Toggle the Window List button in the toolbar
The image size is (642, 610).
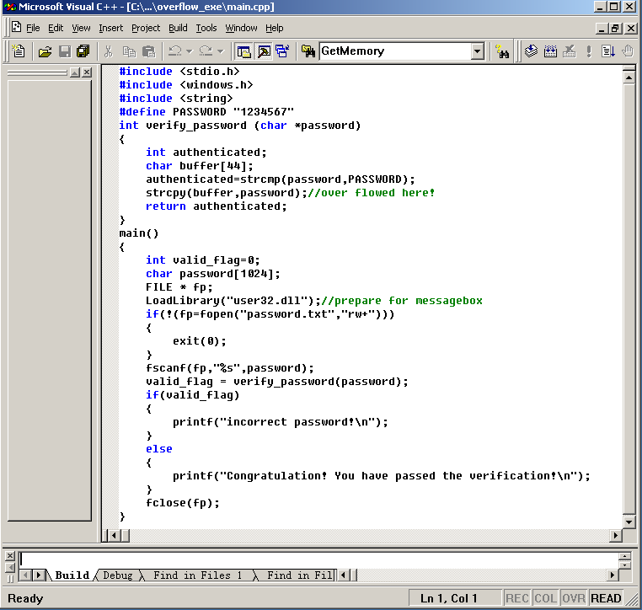click(x=281, y=51)
